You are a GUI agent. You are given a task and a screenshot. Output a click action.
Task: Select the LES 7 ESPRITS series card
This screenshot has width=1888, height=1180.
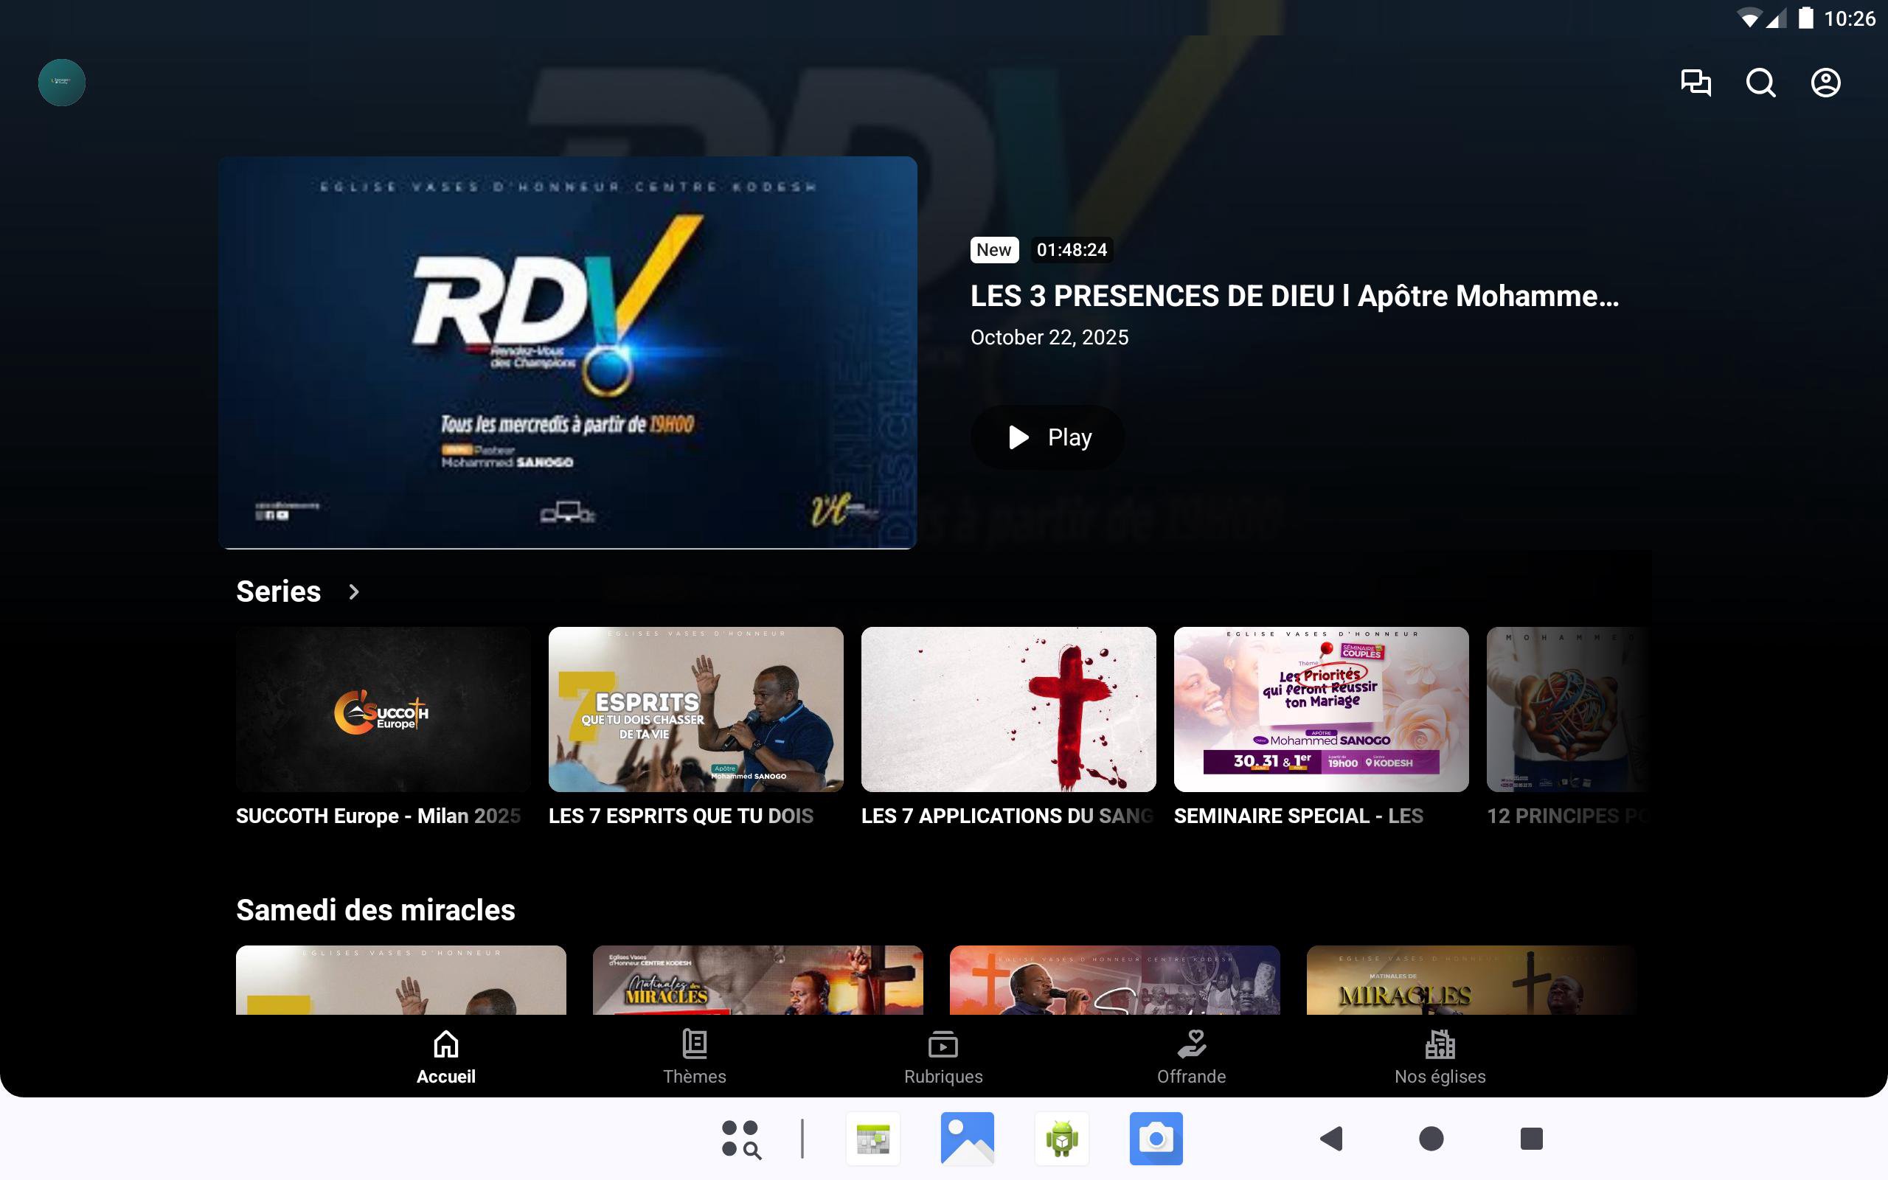tap(695, 709)
